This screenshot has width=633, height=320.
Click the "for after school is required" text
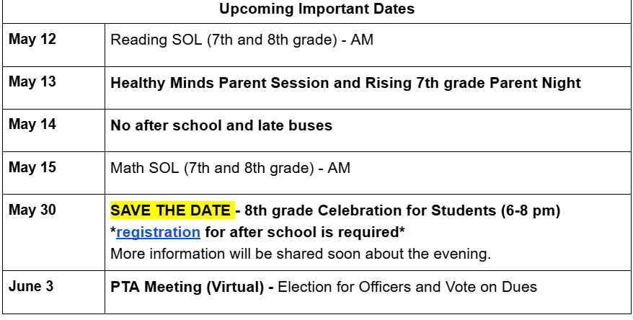pyautogui.click(x=301, y=232)
